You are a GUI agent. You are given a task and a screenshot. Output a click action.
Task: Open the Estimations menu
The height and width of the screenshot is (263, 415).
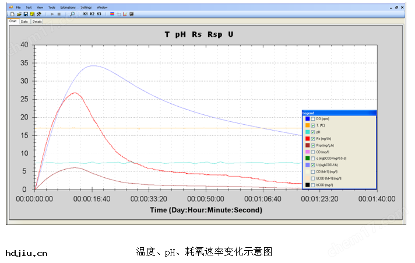point(68,7)
